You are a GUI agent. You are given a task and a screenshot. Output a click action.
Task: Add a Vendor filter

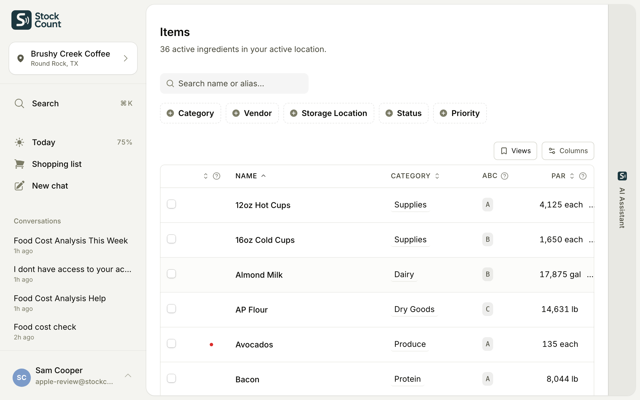click(x=252, y=113)
